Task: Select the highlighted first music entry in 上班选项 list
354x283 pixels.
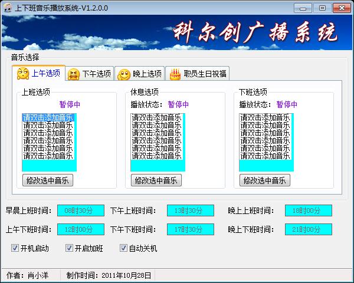Action: click(x=48, y=117)
